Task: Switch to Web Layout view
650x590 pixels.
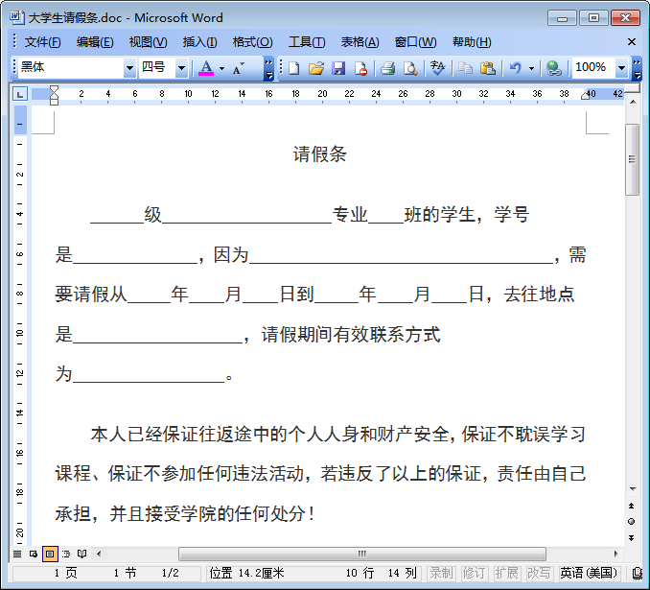Action: tap(34, 554)
